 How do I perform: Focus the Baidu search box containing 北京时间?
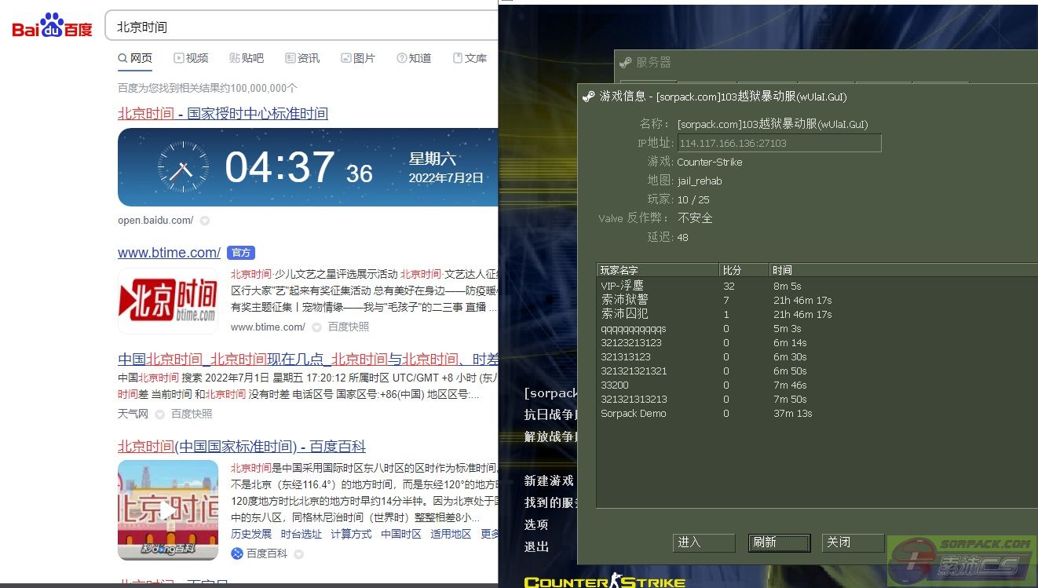[x=302, y=27]
